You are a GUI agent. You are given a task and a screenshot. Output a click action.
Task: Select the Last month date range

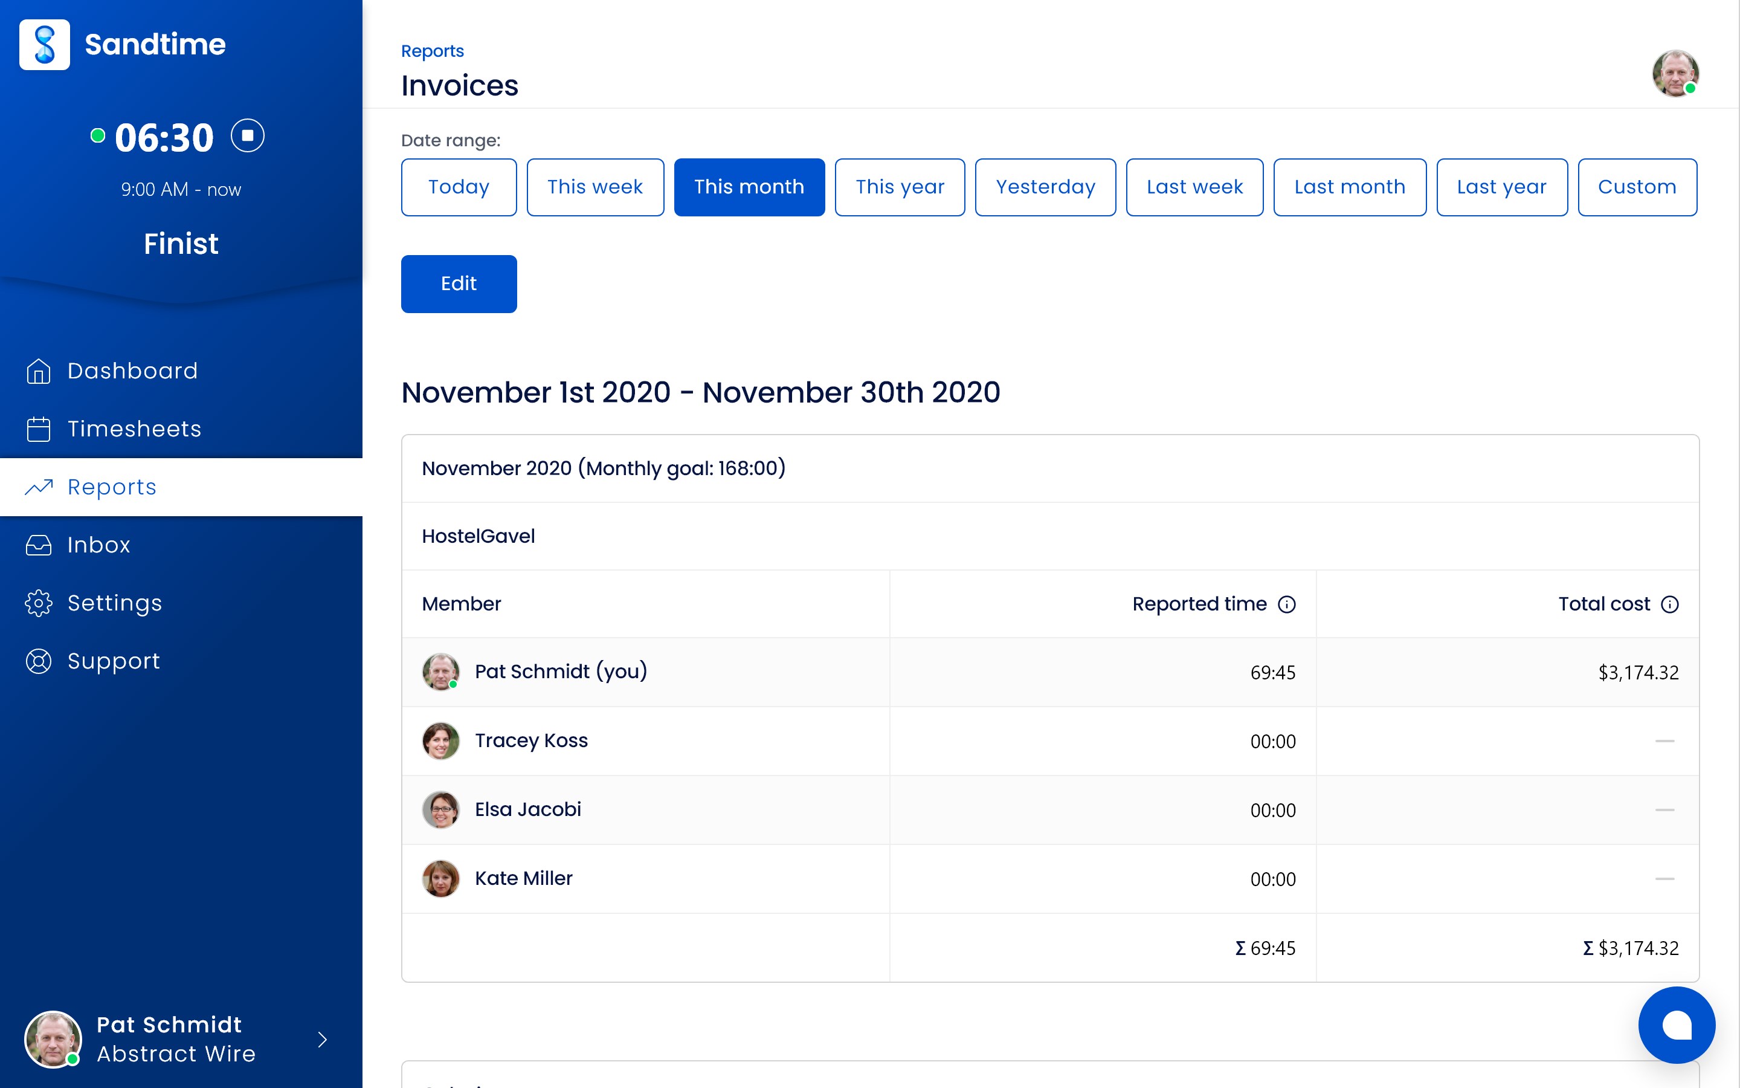[x=1349, y=187]
